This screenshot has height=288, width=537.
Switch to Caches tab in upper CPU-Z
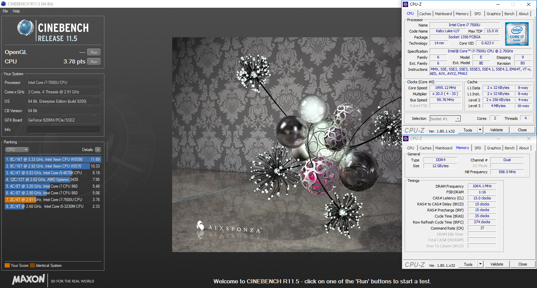425,14
